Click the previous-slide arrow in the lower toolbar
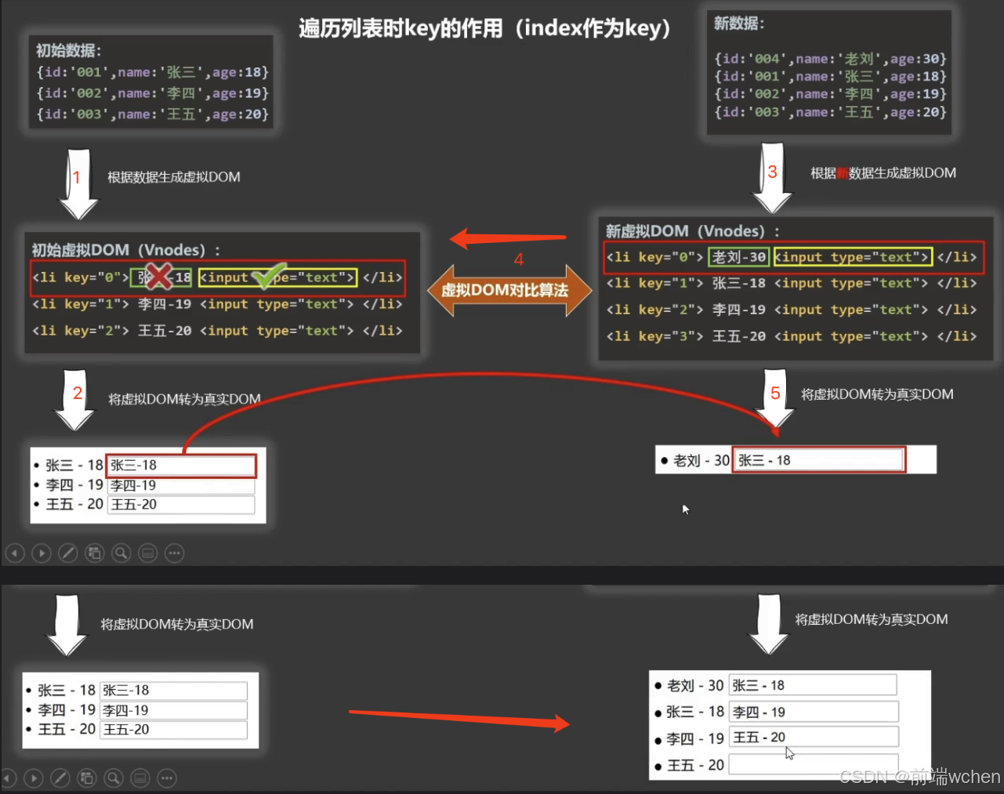This screenshot has width=1004, height=794. [9, 778]
